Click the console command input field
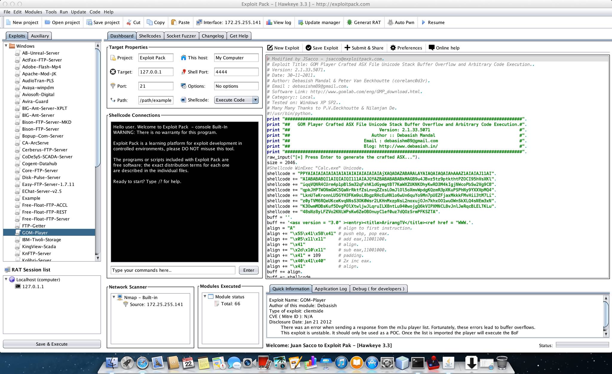 coord(173,270)
